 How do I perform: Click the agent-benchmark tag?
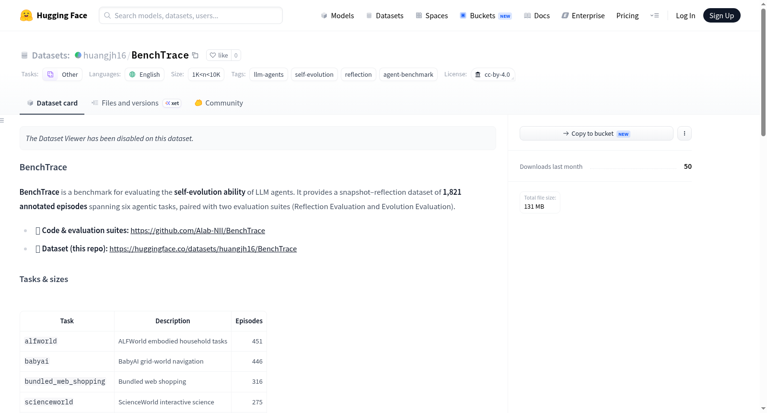click(408, 74)
